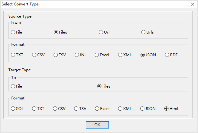Image resolution: width=198 pixels, height=133 pixels.
Task: Choose Url as the source From option
Action: 101,32
